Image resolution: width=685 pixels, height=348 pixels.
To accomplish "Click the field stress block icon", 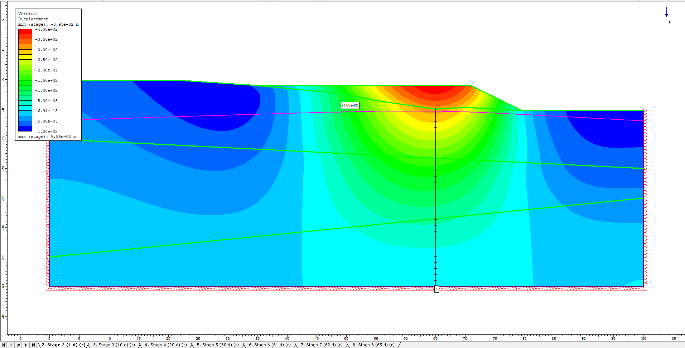I will (667, 22).
